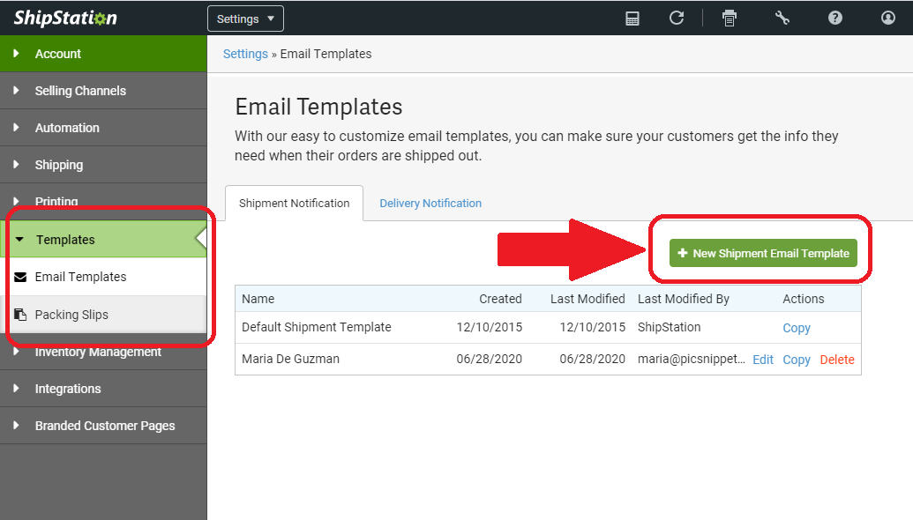Click the Actions column header
Viewport: 913px width, 520px height.
[803, 299]
